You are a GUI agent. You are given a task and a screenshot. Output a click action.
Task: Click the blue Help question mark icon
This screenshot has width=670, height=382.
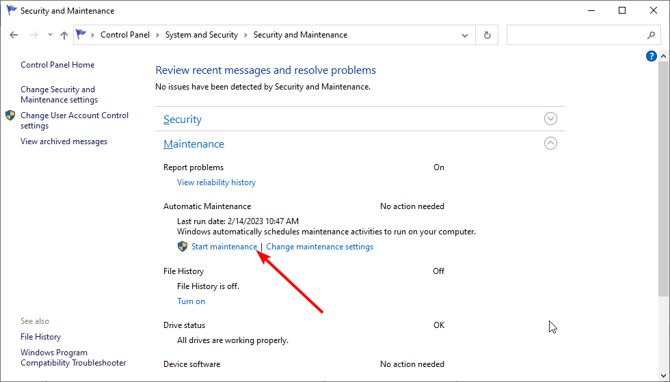[x=651, y=56]
